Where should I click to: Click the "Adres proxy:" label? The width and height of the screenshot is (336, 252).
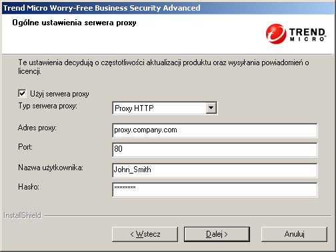pos(37,128)
